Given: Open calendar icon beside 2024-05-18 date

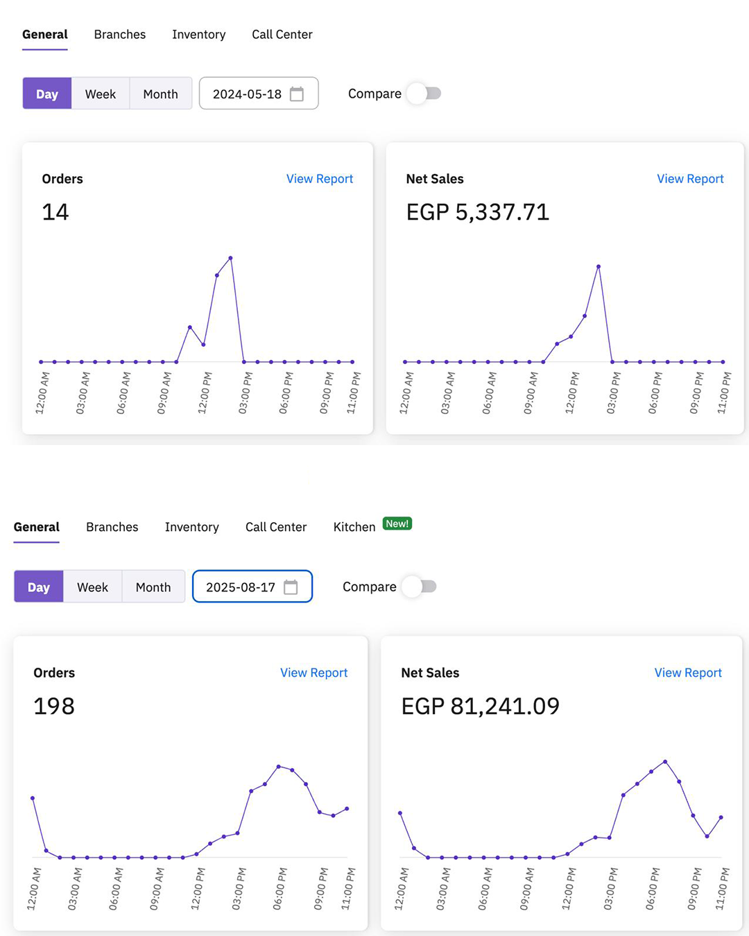Looking at the screenshot, I should click(297, 94).
